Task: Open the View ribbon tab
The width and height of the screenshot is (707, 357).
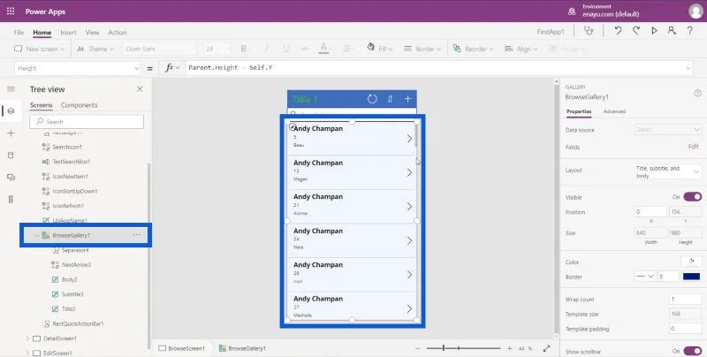Action: click(x=93, y=33)
